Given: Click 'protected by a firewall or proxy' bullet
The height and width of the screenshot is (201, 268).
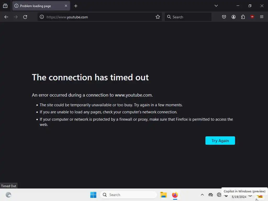Looking at the screenshot, I should (136, 122).
